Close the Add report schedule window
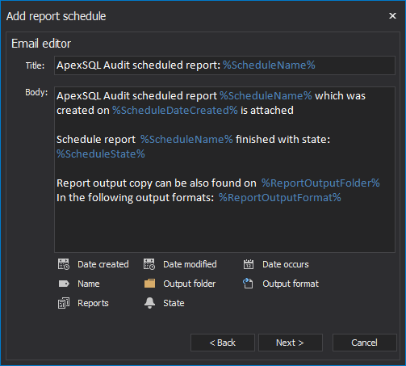 pos(392,16)
